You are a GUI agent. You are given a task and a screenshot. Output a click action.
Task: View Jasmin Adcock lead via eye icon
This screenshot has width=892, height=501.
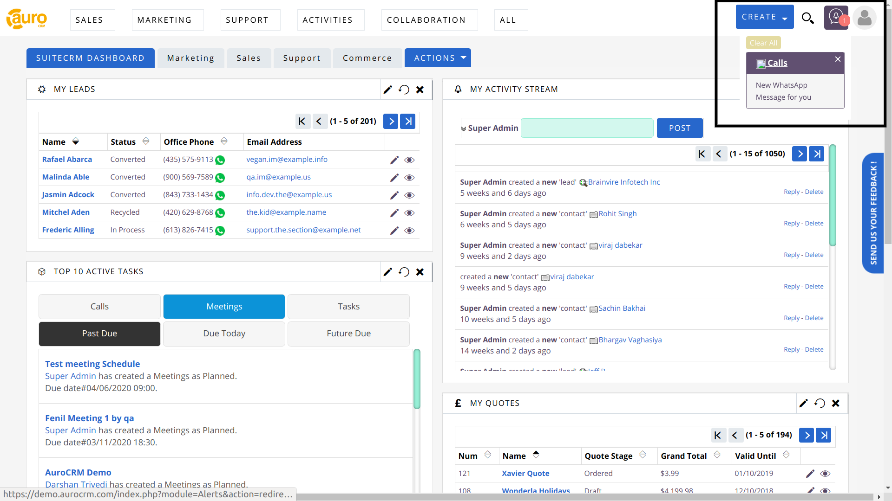[x=409, y=195]
